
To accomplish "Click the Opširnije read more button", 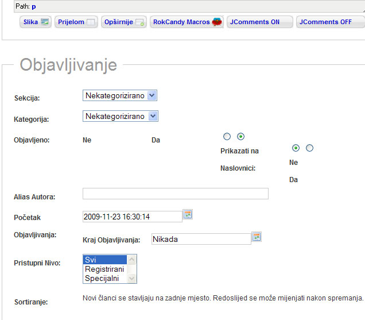I will pos(124,22).
